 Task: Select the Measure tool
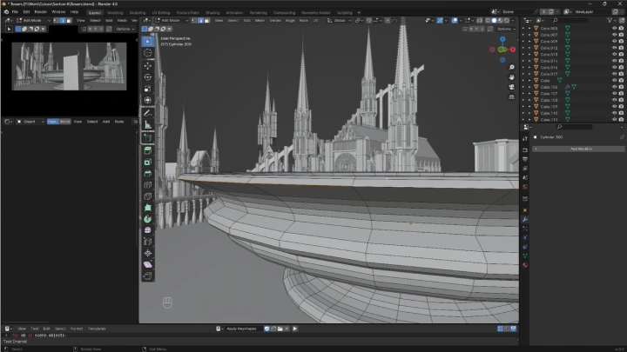click(x=147, y=124)
